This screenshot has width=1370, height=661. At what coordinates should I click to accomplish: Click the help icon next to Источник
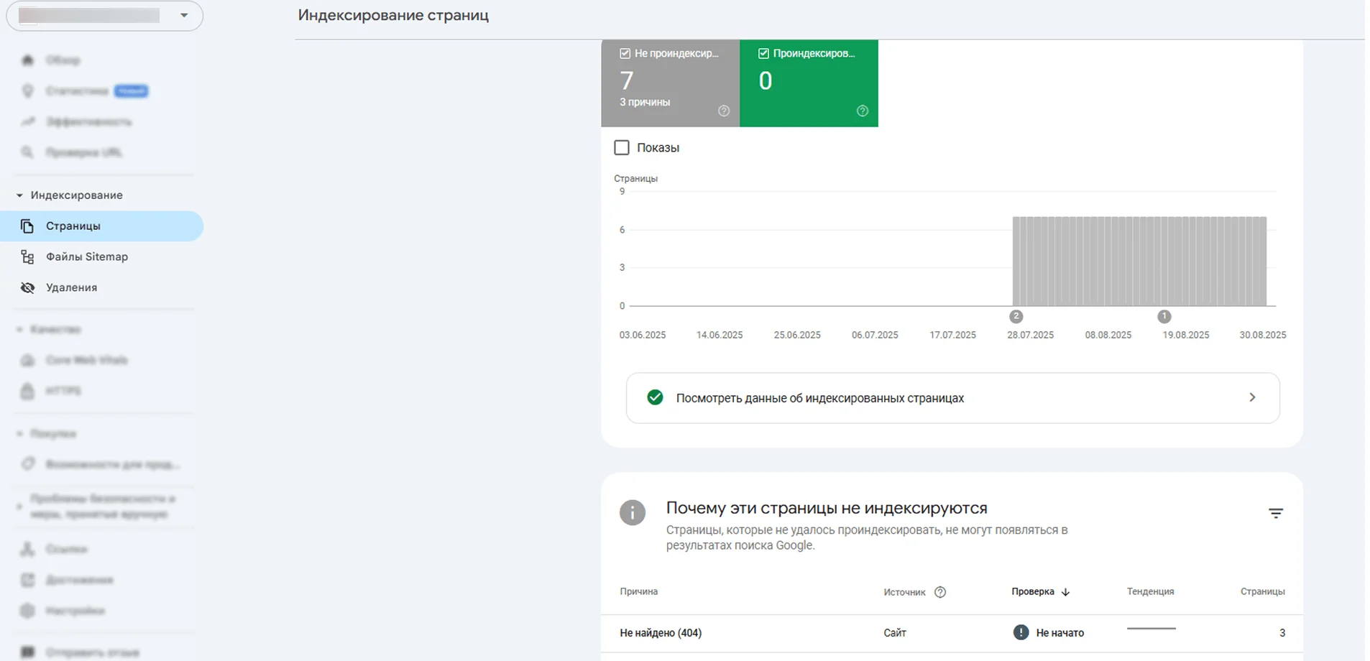(940, 592)
